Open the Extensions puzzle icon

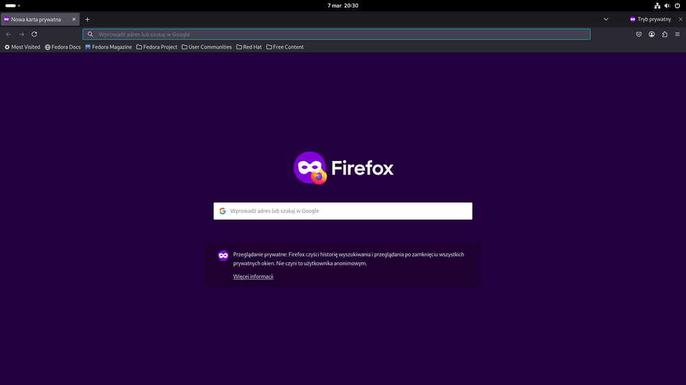[665, 34]
